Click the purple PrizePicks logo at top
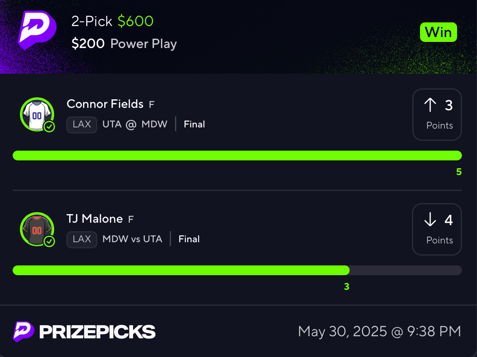Viewport: 477px width, 357px height. click(37, 30)
